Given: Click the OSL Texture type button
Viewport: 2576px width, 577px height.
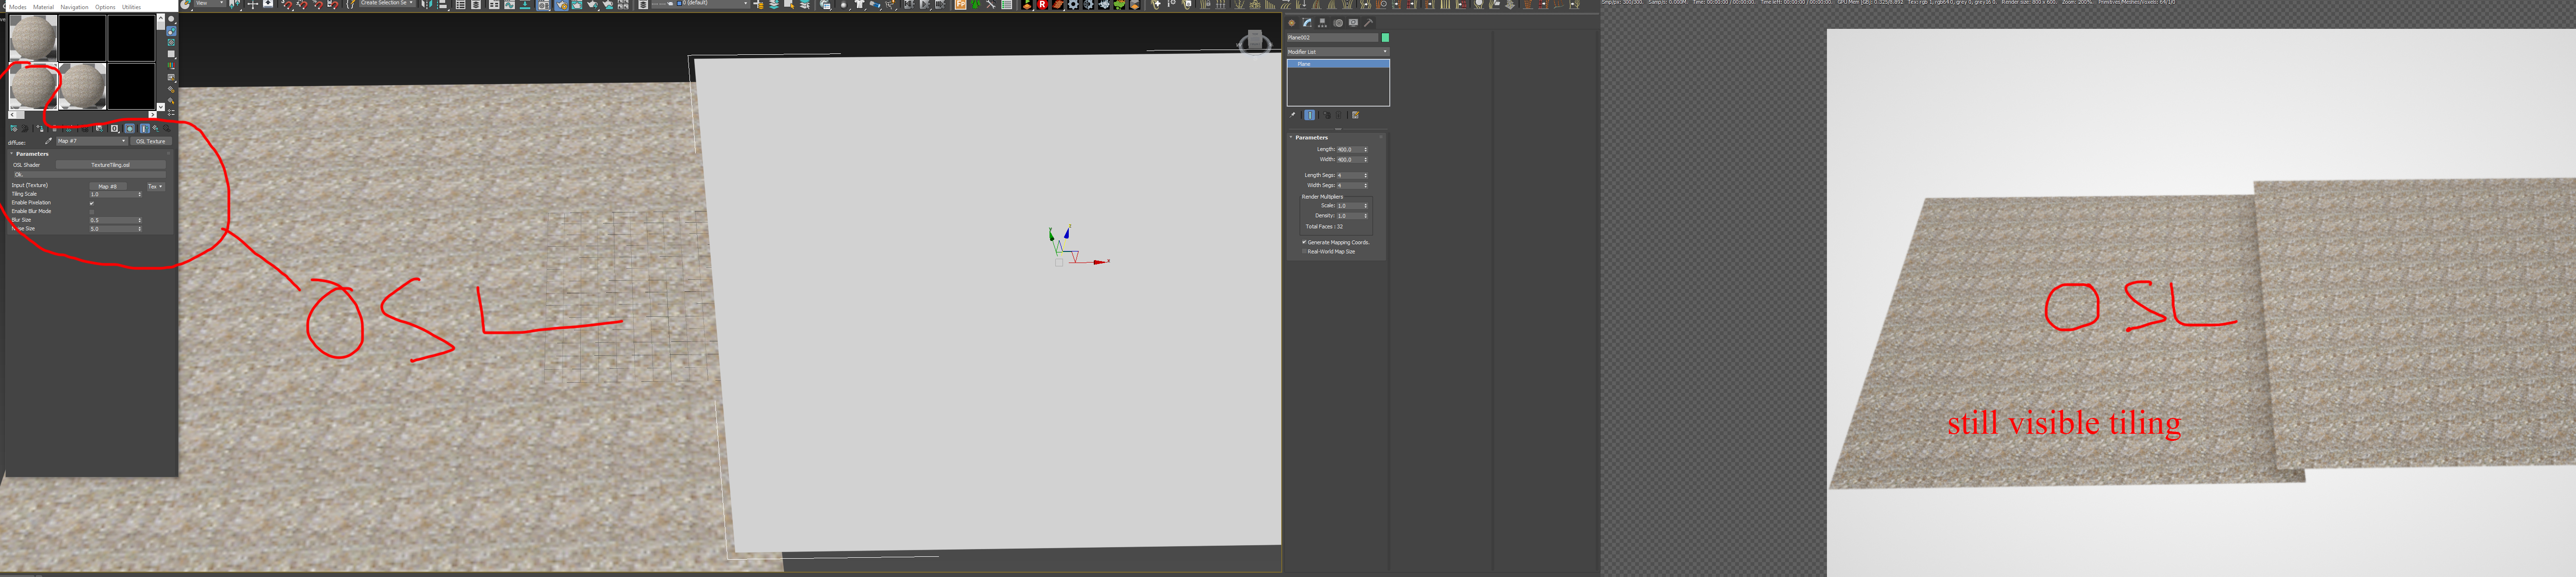Looking at the screenshot, I should coord(151,141).
